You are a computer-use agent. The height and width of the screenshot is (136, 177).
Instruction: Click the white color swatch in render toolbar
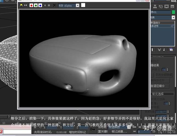83,5
